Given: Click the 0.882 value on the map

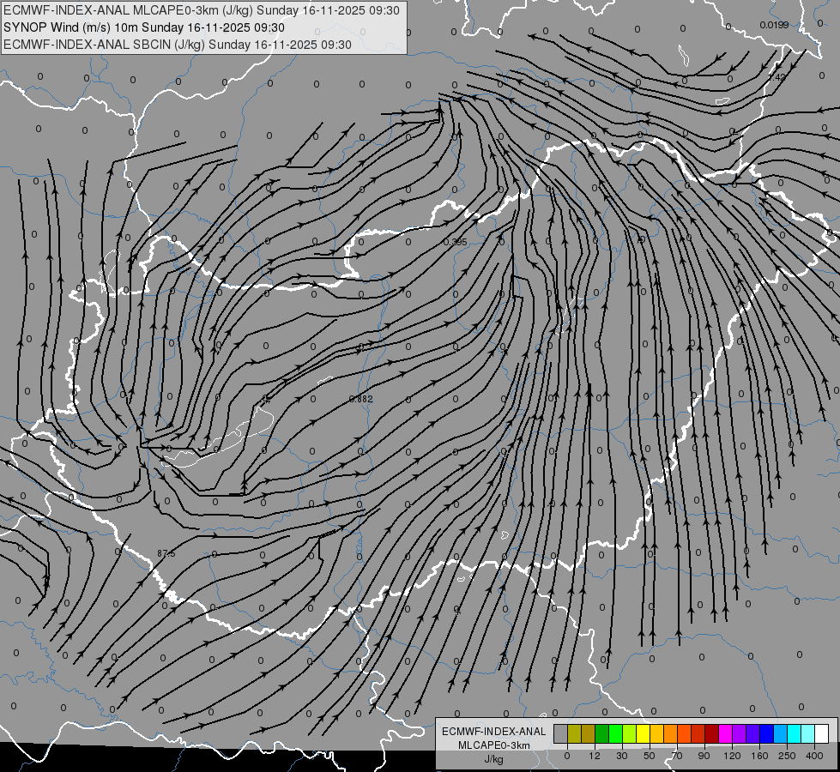Looking at the screenshot, I should (x=360, y=399).
